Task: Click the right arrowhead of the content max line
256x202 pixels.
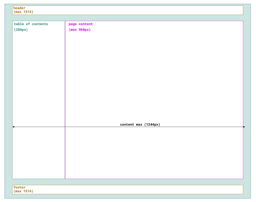Action: pyautogui.click(x=244, y=127)
